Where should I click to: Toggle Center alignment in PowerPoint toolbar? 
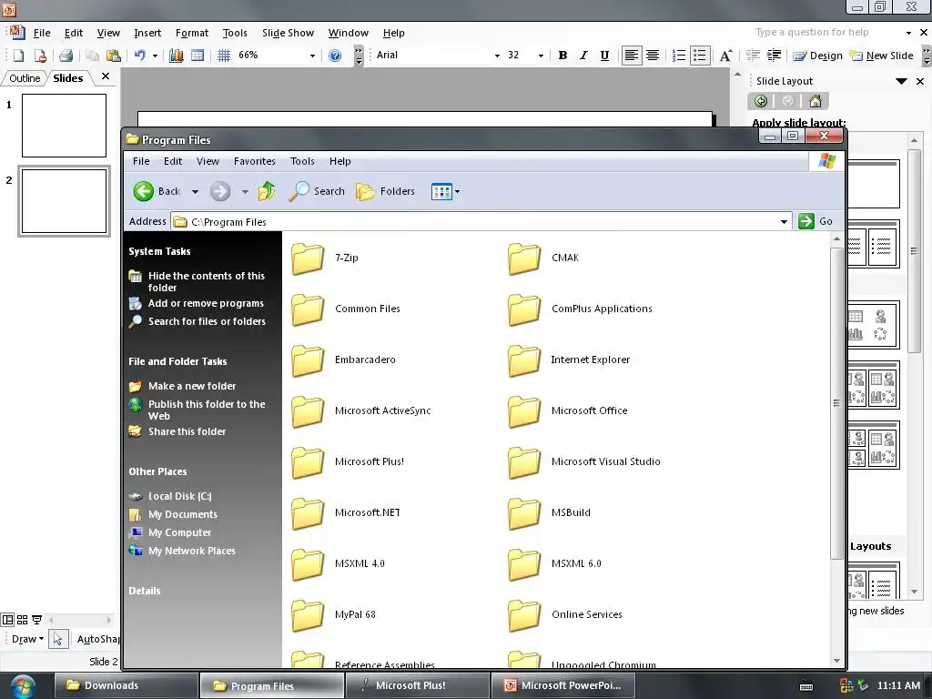coord(652,56)
